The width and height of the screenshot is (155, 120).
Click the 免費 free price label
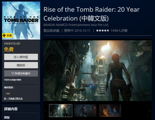[x=9, y=49]
